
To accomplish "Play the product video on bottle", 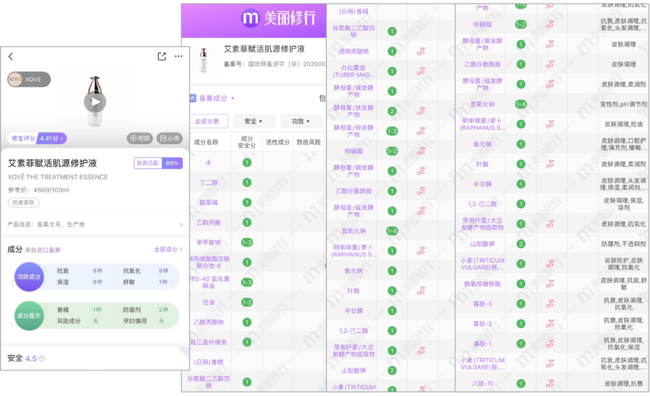I will (x=95, y=102).
